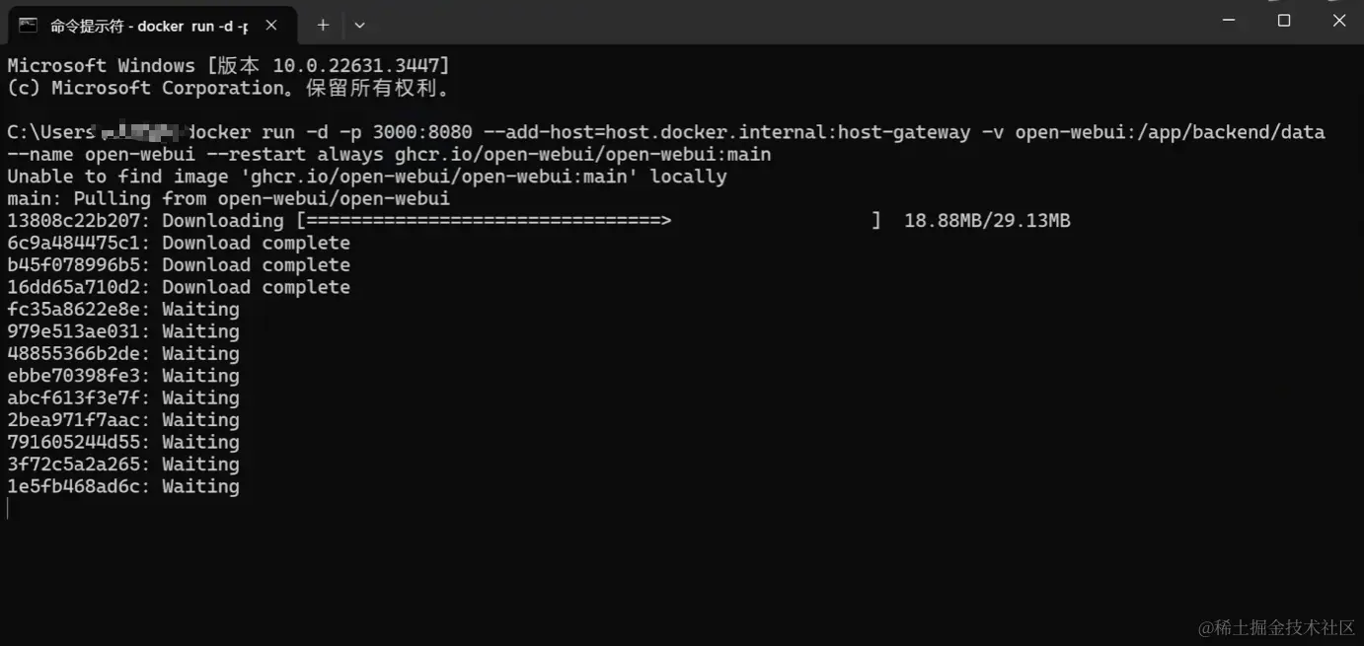
Task: Open a new tab with the plus button
Action: coord(322,25)
